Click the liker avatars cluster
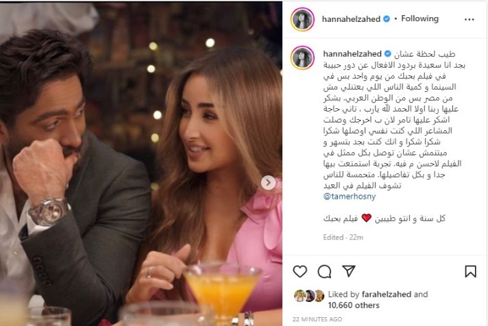This screenshot has width=488, height=326. point(309,296)
